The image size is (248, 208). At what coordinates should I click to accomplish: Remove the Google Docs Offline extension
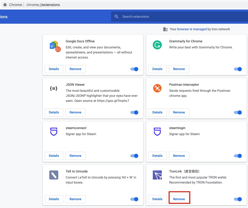tap(75, 69)
